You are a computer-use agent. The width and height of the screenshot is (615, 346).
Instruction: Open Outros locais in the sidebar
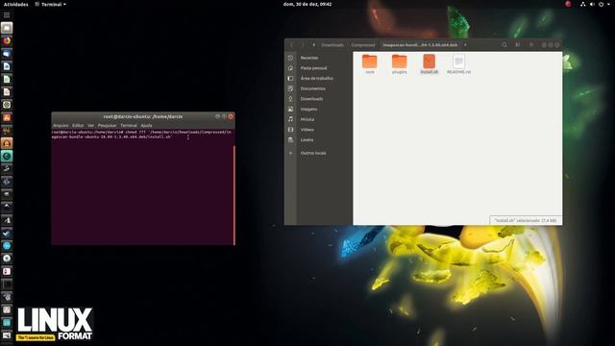[313, 153]
